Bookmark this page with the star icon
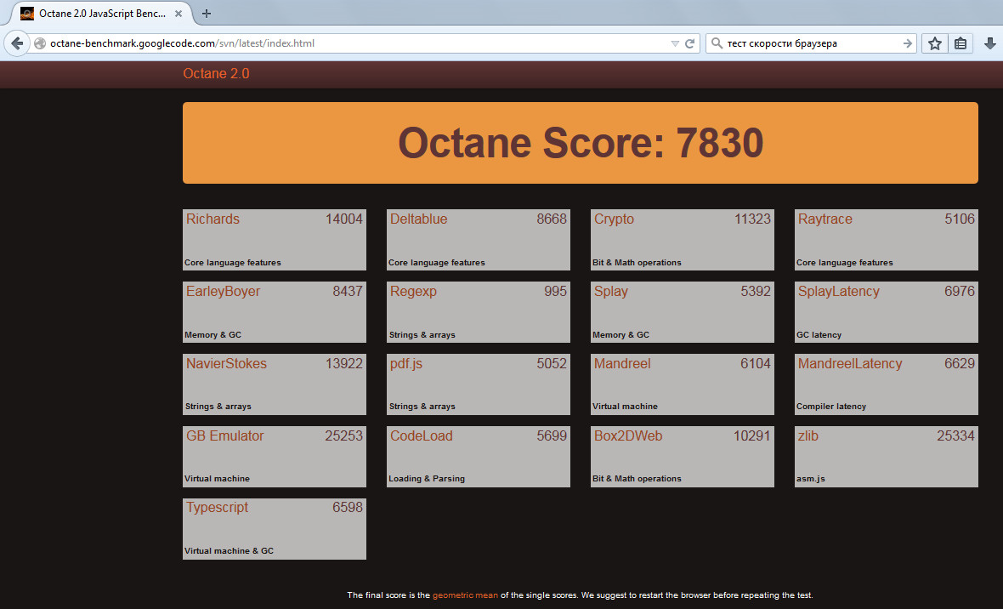 (x=934, y=43)
